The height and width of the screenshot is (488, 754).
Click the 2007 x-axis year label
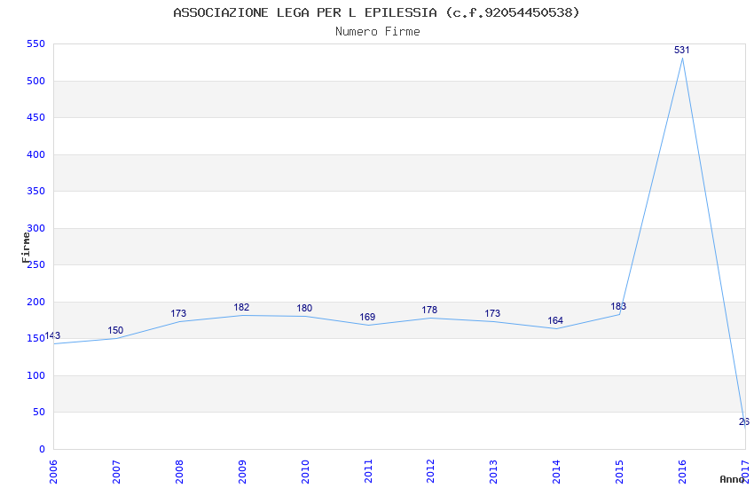pyautogui.click(x=116, y=472)
